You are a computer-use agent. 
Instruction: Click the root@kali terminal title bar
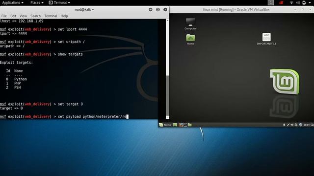[x=84, y=10]
